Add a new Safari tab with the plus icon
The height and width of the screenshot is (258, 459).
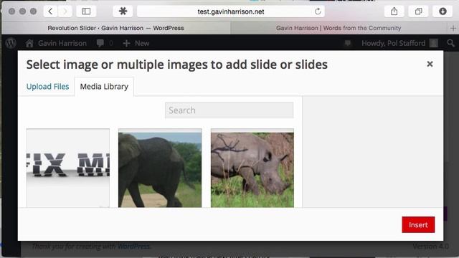[x=453, y=29]
